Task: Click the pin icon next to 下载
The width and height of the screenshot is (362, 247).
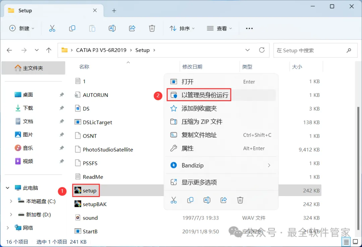Action: tap(62, 108)
